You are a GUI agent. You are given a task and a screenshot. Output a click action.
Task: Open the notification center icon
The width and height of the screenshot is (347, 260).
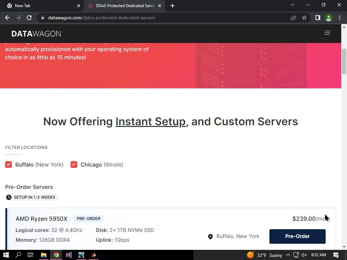click(336, 255)
